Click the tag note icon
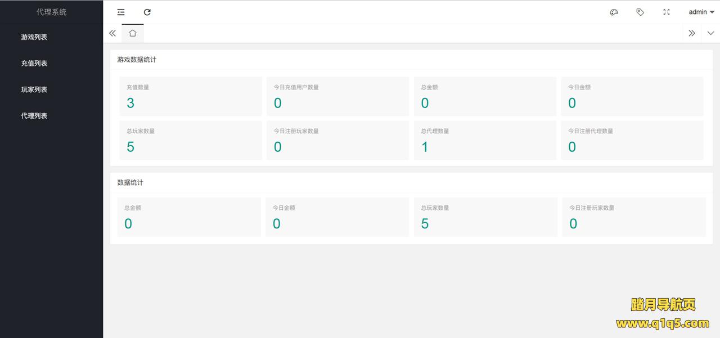The height and width of the screenshot is (338, 720). (x=640, y=12)
